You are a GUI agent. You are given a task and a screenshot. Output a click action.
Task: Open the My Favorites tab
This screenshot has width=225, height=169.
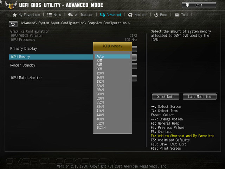point(26,15)
